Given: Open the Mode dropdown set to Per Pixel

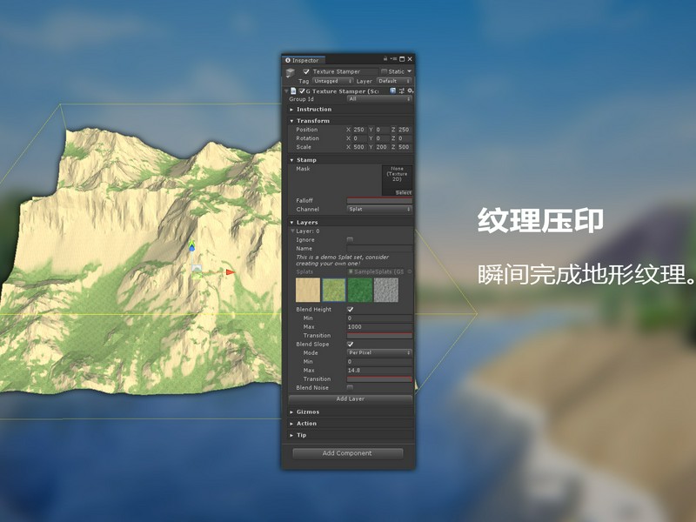Looking at the screenshot, I should 379,353.
